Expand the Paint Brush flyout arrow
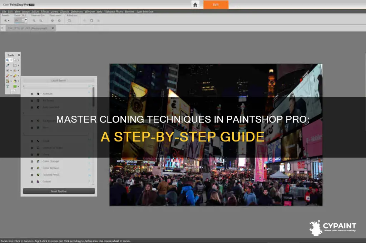Screen dimensions: 366x243 click(x=11, y=76)
